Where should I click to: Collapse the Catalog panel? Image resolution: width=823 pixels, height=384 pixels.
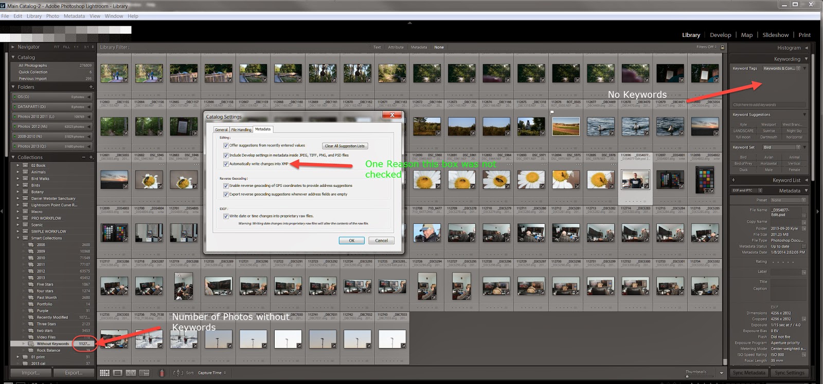click(13, 57)
